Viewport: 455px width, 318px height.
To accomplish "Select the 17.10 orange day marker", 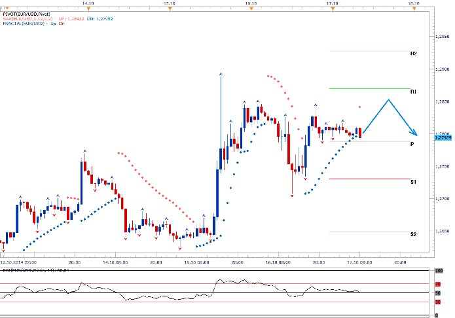I will coord(332,8).
